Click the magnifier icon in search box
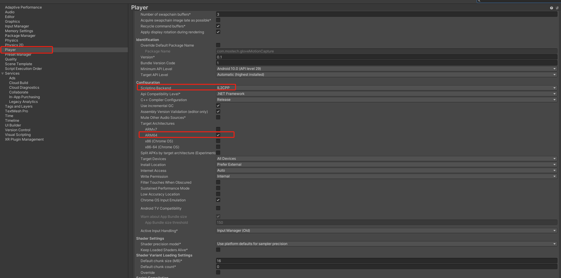561x278 pixels. point(479,1)
